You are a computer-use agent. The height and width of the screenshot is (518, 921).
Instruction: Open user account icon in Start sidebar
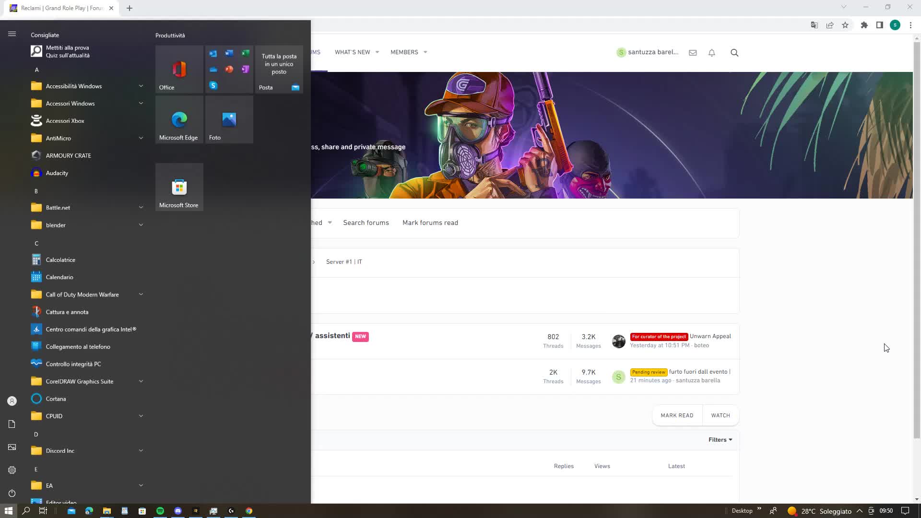(x=12, y=401)
